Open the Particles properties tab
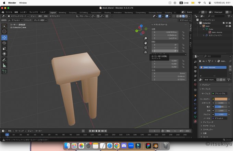This screenshot has width=233, height=151. click(x=195, y=104)
